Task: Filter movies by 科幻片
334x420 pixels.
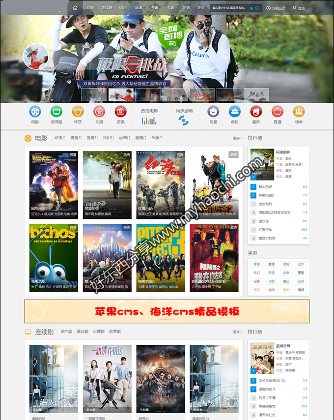Action: pyautogui.click(x=109, y=138)
